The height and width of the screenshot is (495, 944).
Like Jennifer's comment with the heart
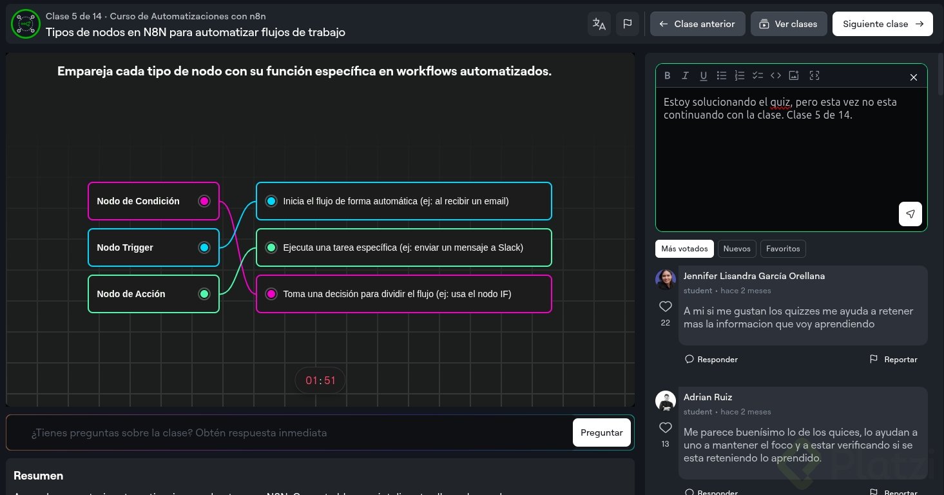(666, 306)
